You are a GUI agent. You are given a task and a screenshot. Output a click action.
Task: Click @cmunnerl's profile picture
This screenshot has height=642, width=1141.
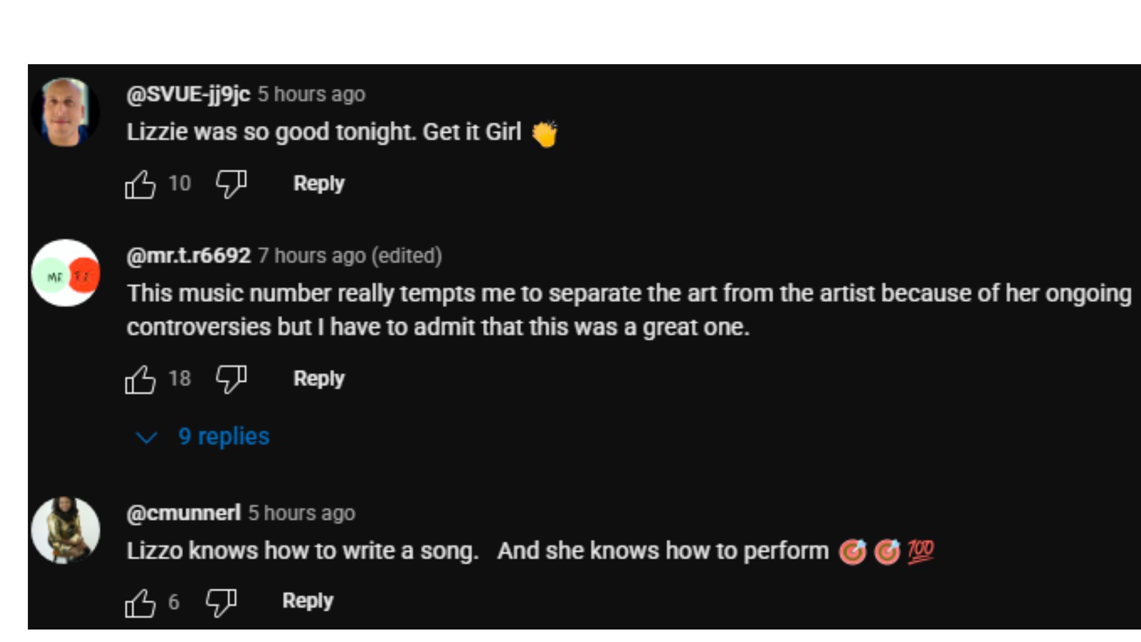(x=65, y=530)
